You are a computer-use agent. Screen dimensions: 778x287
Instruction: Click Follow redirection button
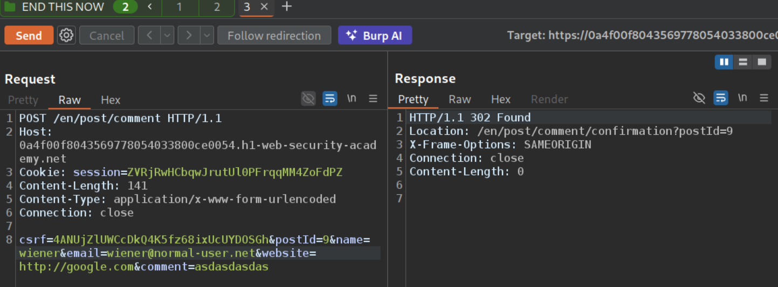click(x=274, y=36)
